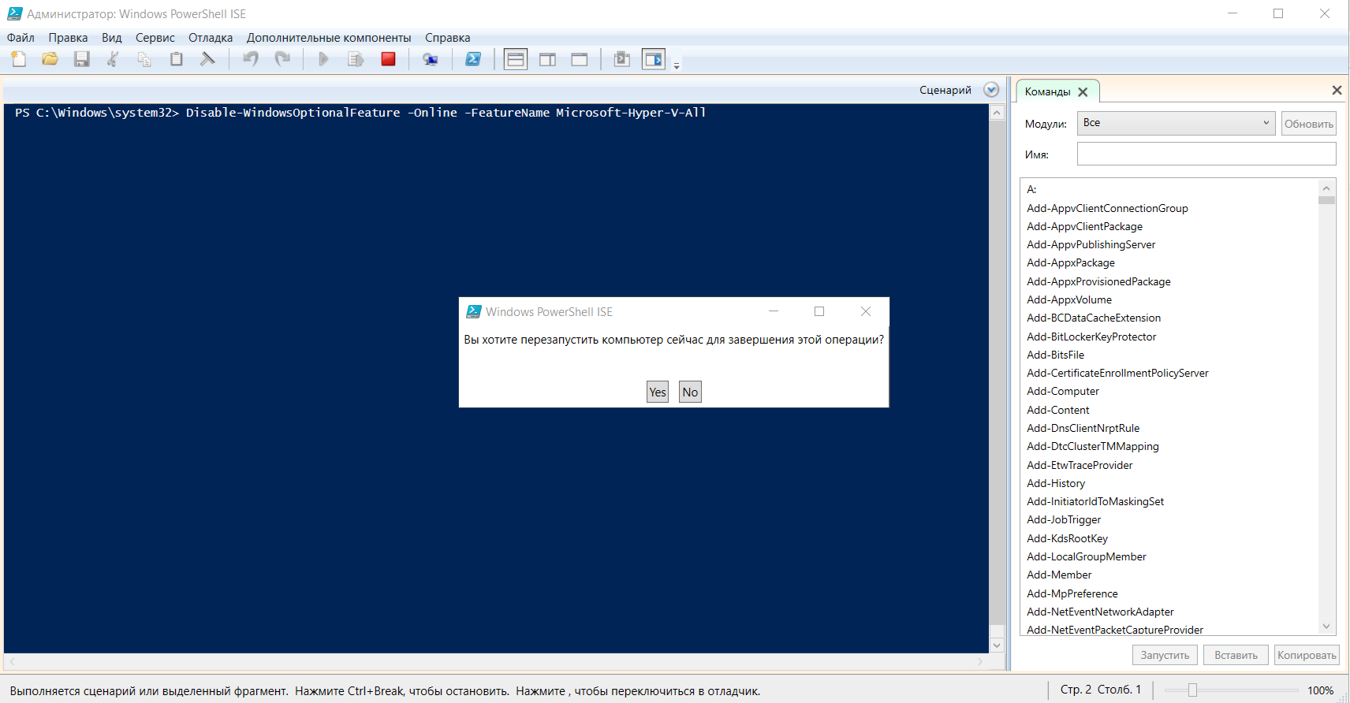
Task: Open a script with the folder icon
Action: pyautogui.click(x=50, y=59)
